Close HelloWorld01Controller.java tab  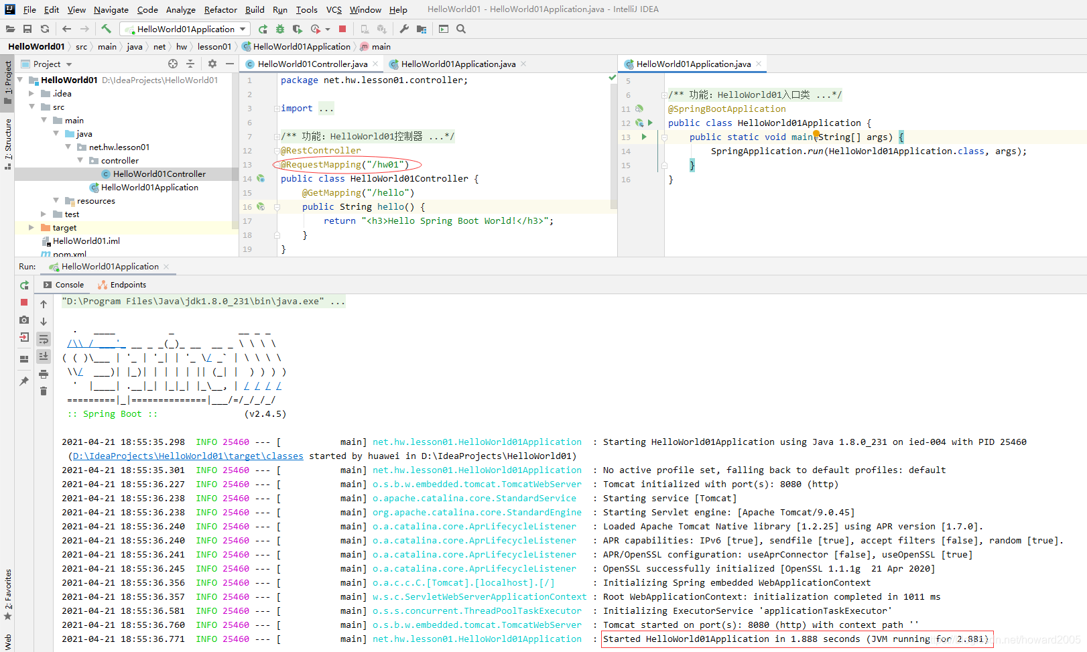coord(375,64)
